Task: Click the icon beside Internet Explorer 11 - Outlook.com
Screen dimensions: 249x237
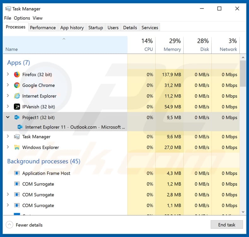Action: 20,127
